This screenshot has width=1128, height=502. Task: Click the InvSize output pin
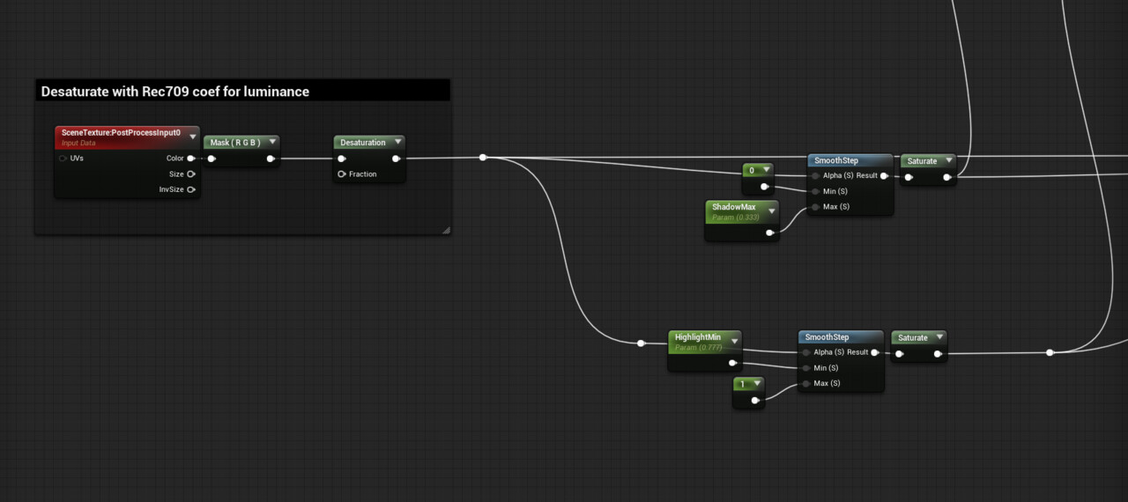coord(191,189)
